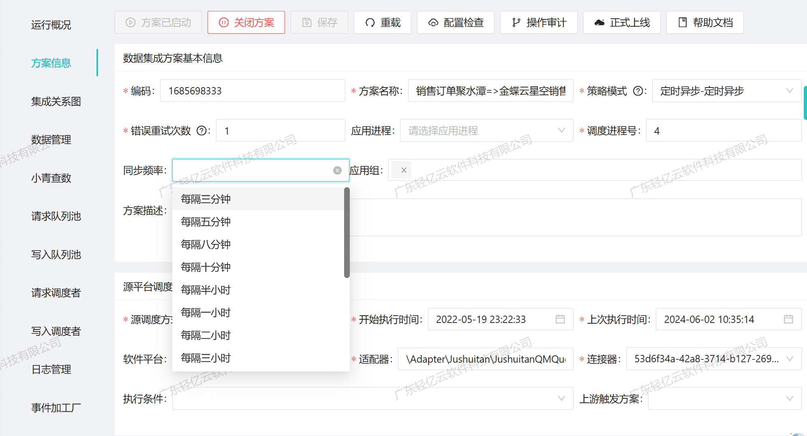Click the 应用组 tag input area
807x436 pixels.
(x=595, y=170)
